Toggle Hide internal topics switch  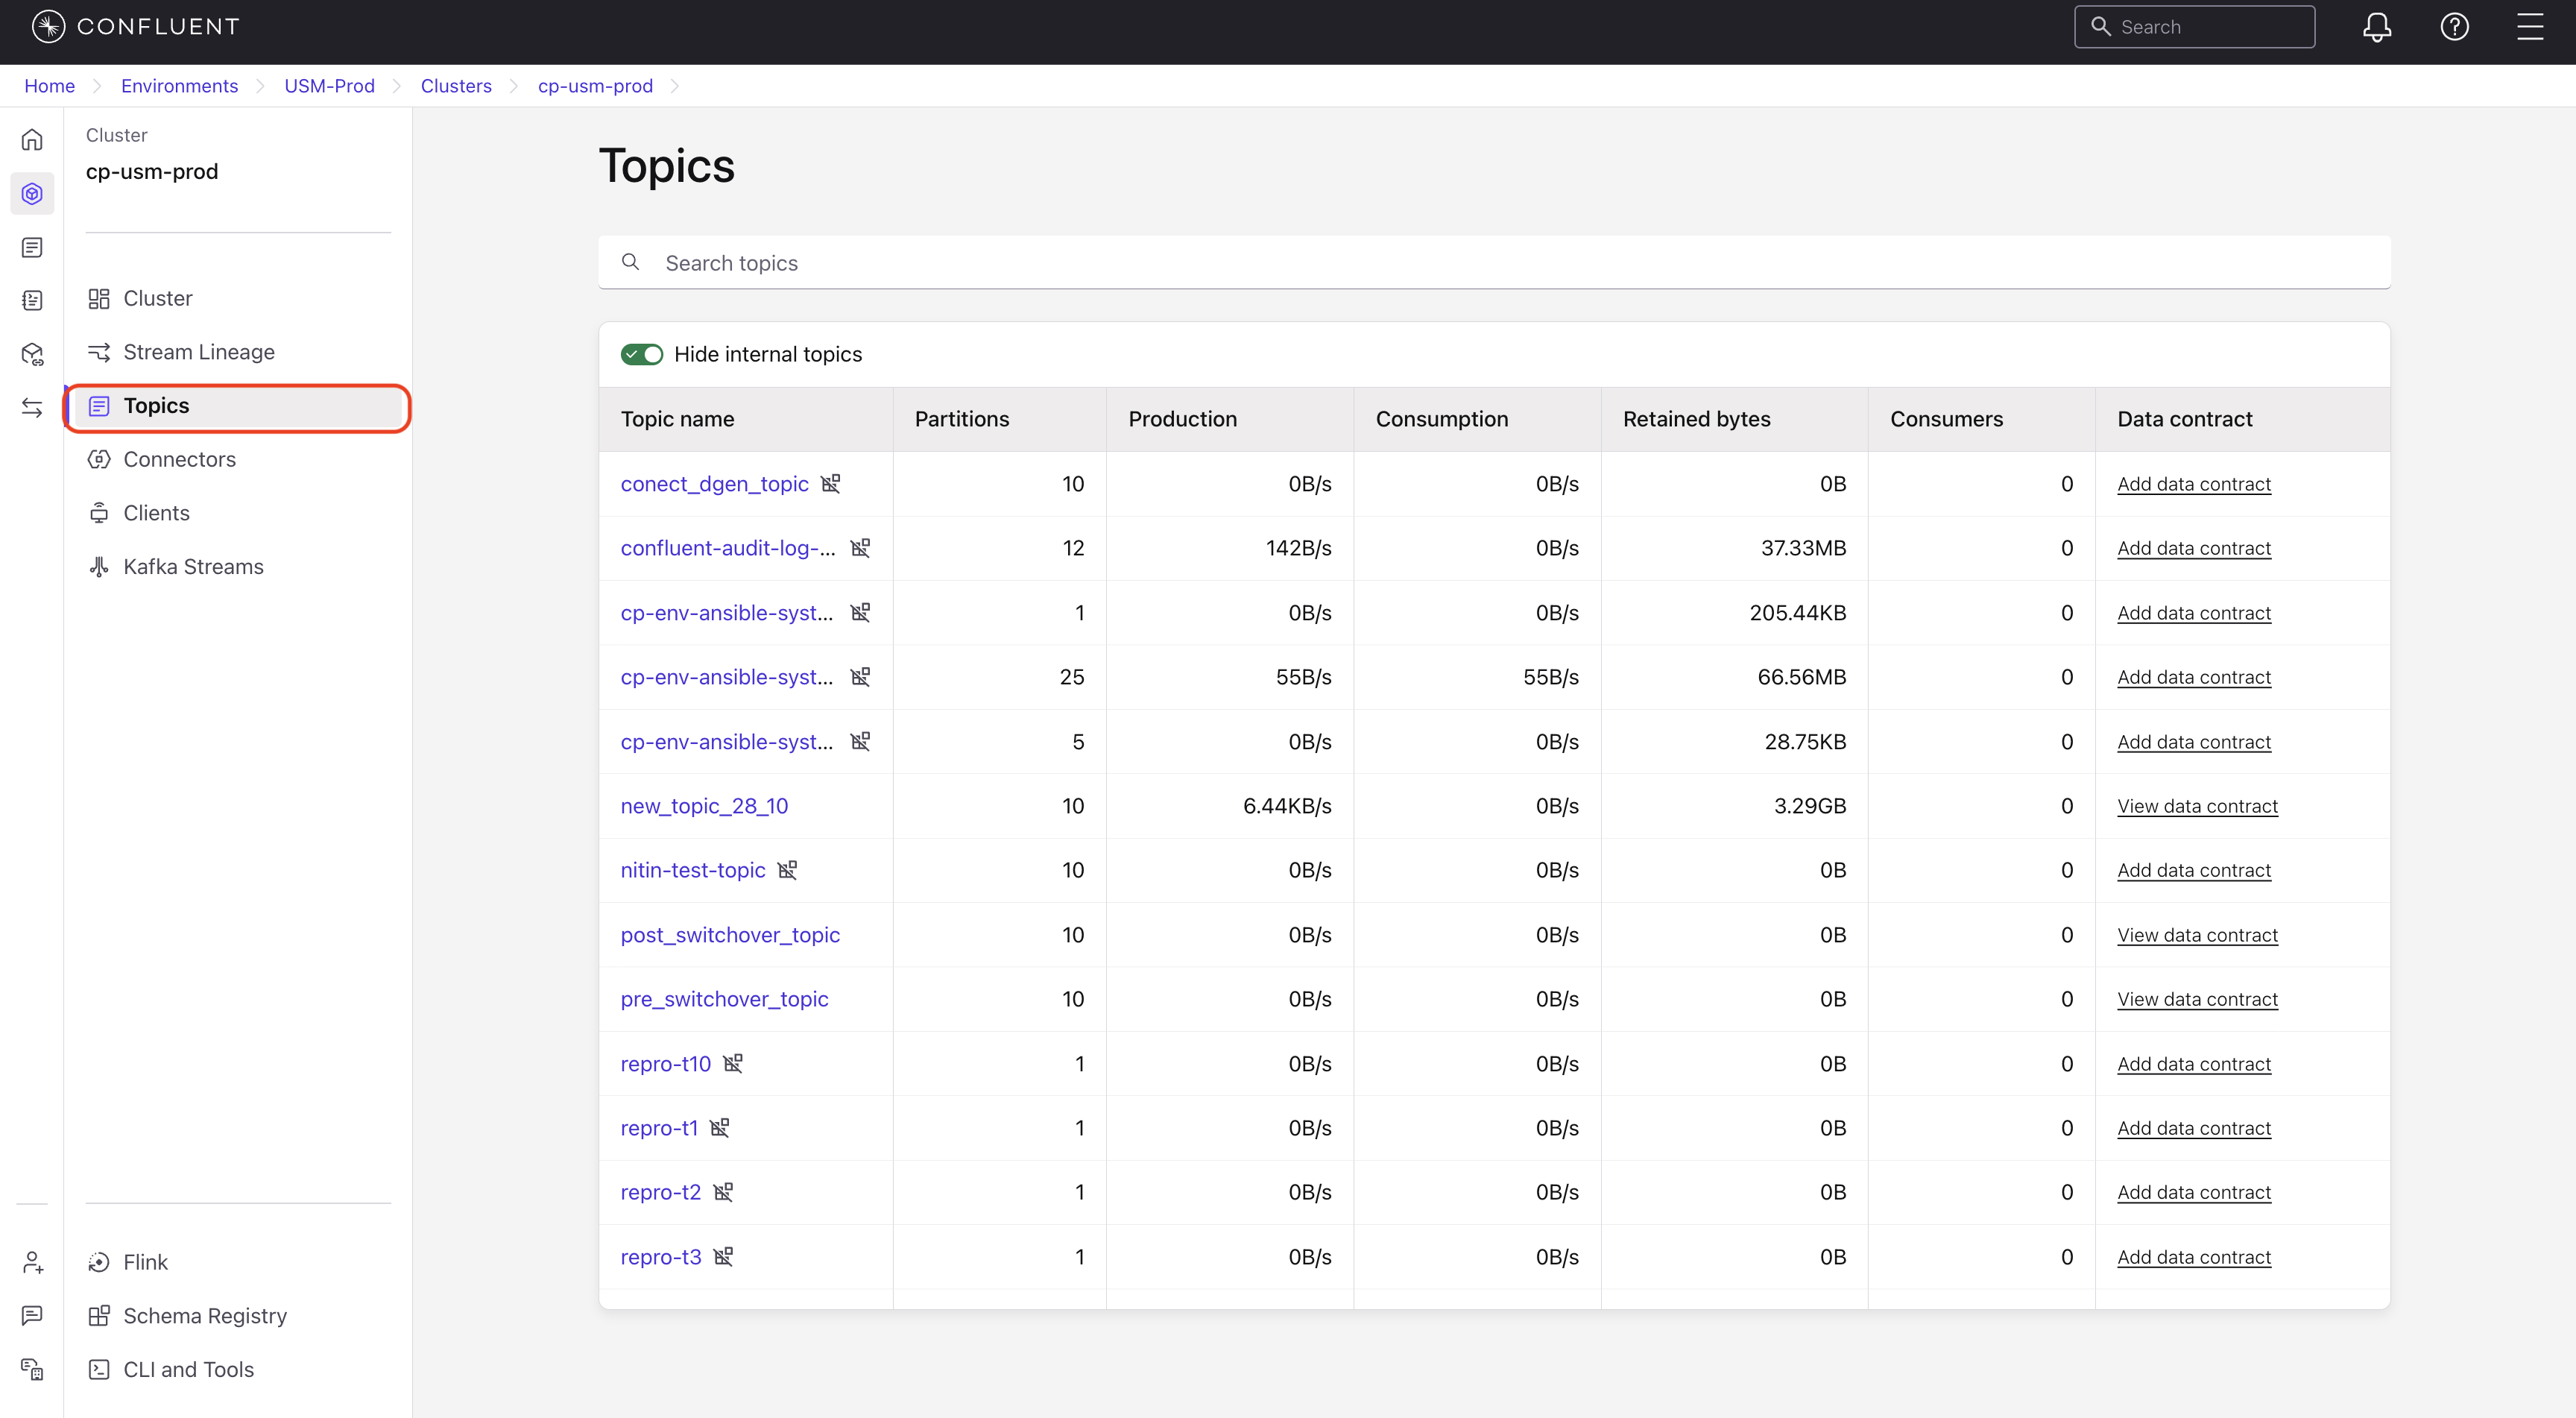click(x=641, y=354)
